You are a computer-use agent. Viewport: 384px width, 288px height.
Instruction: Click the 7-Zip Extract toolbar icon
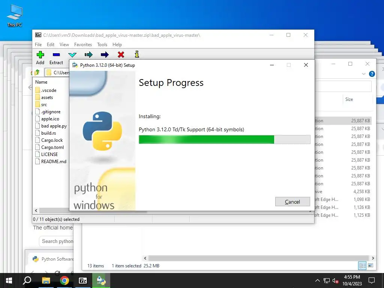tap(56, 54)
